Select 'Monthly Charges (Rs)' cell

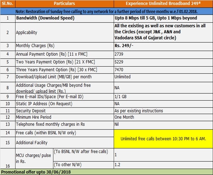65,46
